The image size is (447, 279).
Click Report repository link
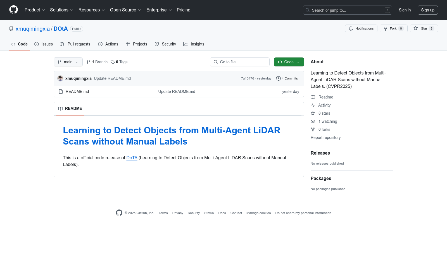click(325, 138)
